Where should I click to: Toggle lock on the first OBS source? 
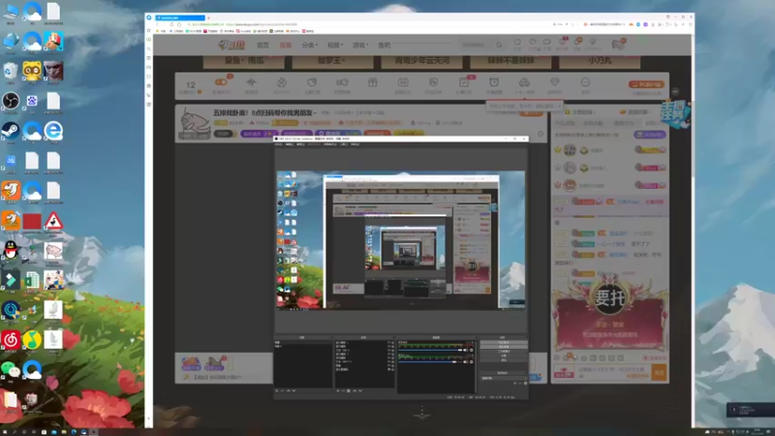coord(393,343)
